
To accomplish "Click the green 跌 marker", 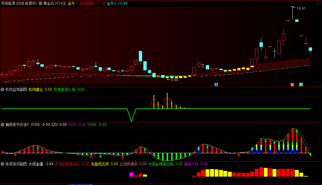I will point(301,85).
